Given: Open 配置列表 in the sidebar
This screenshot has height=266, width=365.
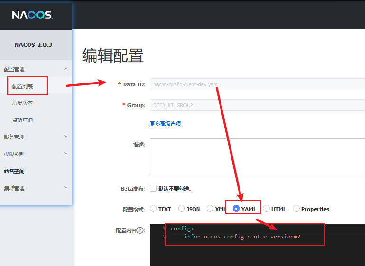Looking at the screenshot, I should tap(23, 86).
